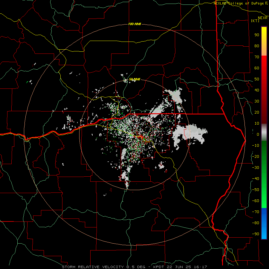Image resolution: width=269 pixels, height=269 pixels.
Task: Click the KPDT station identifier in caption
Action: pos(159,267)
